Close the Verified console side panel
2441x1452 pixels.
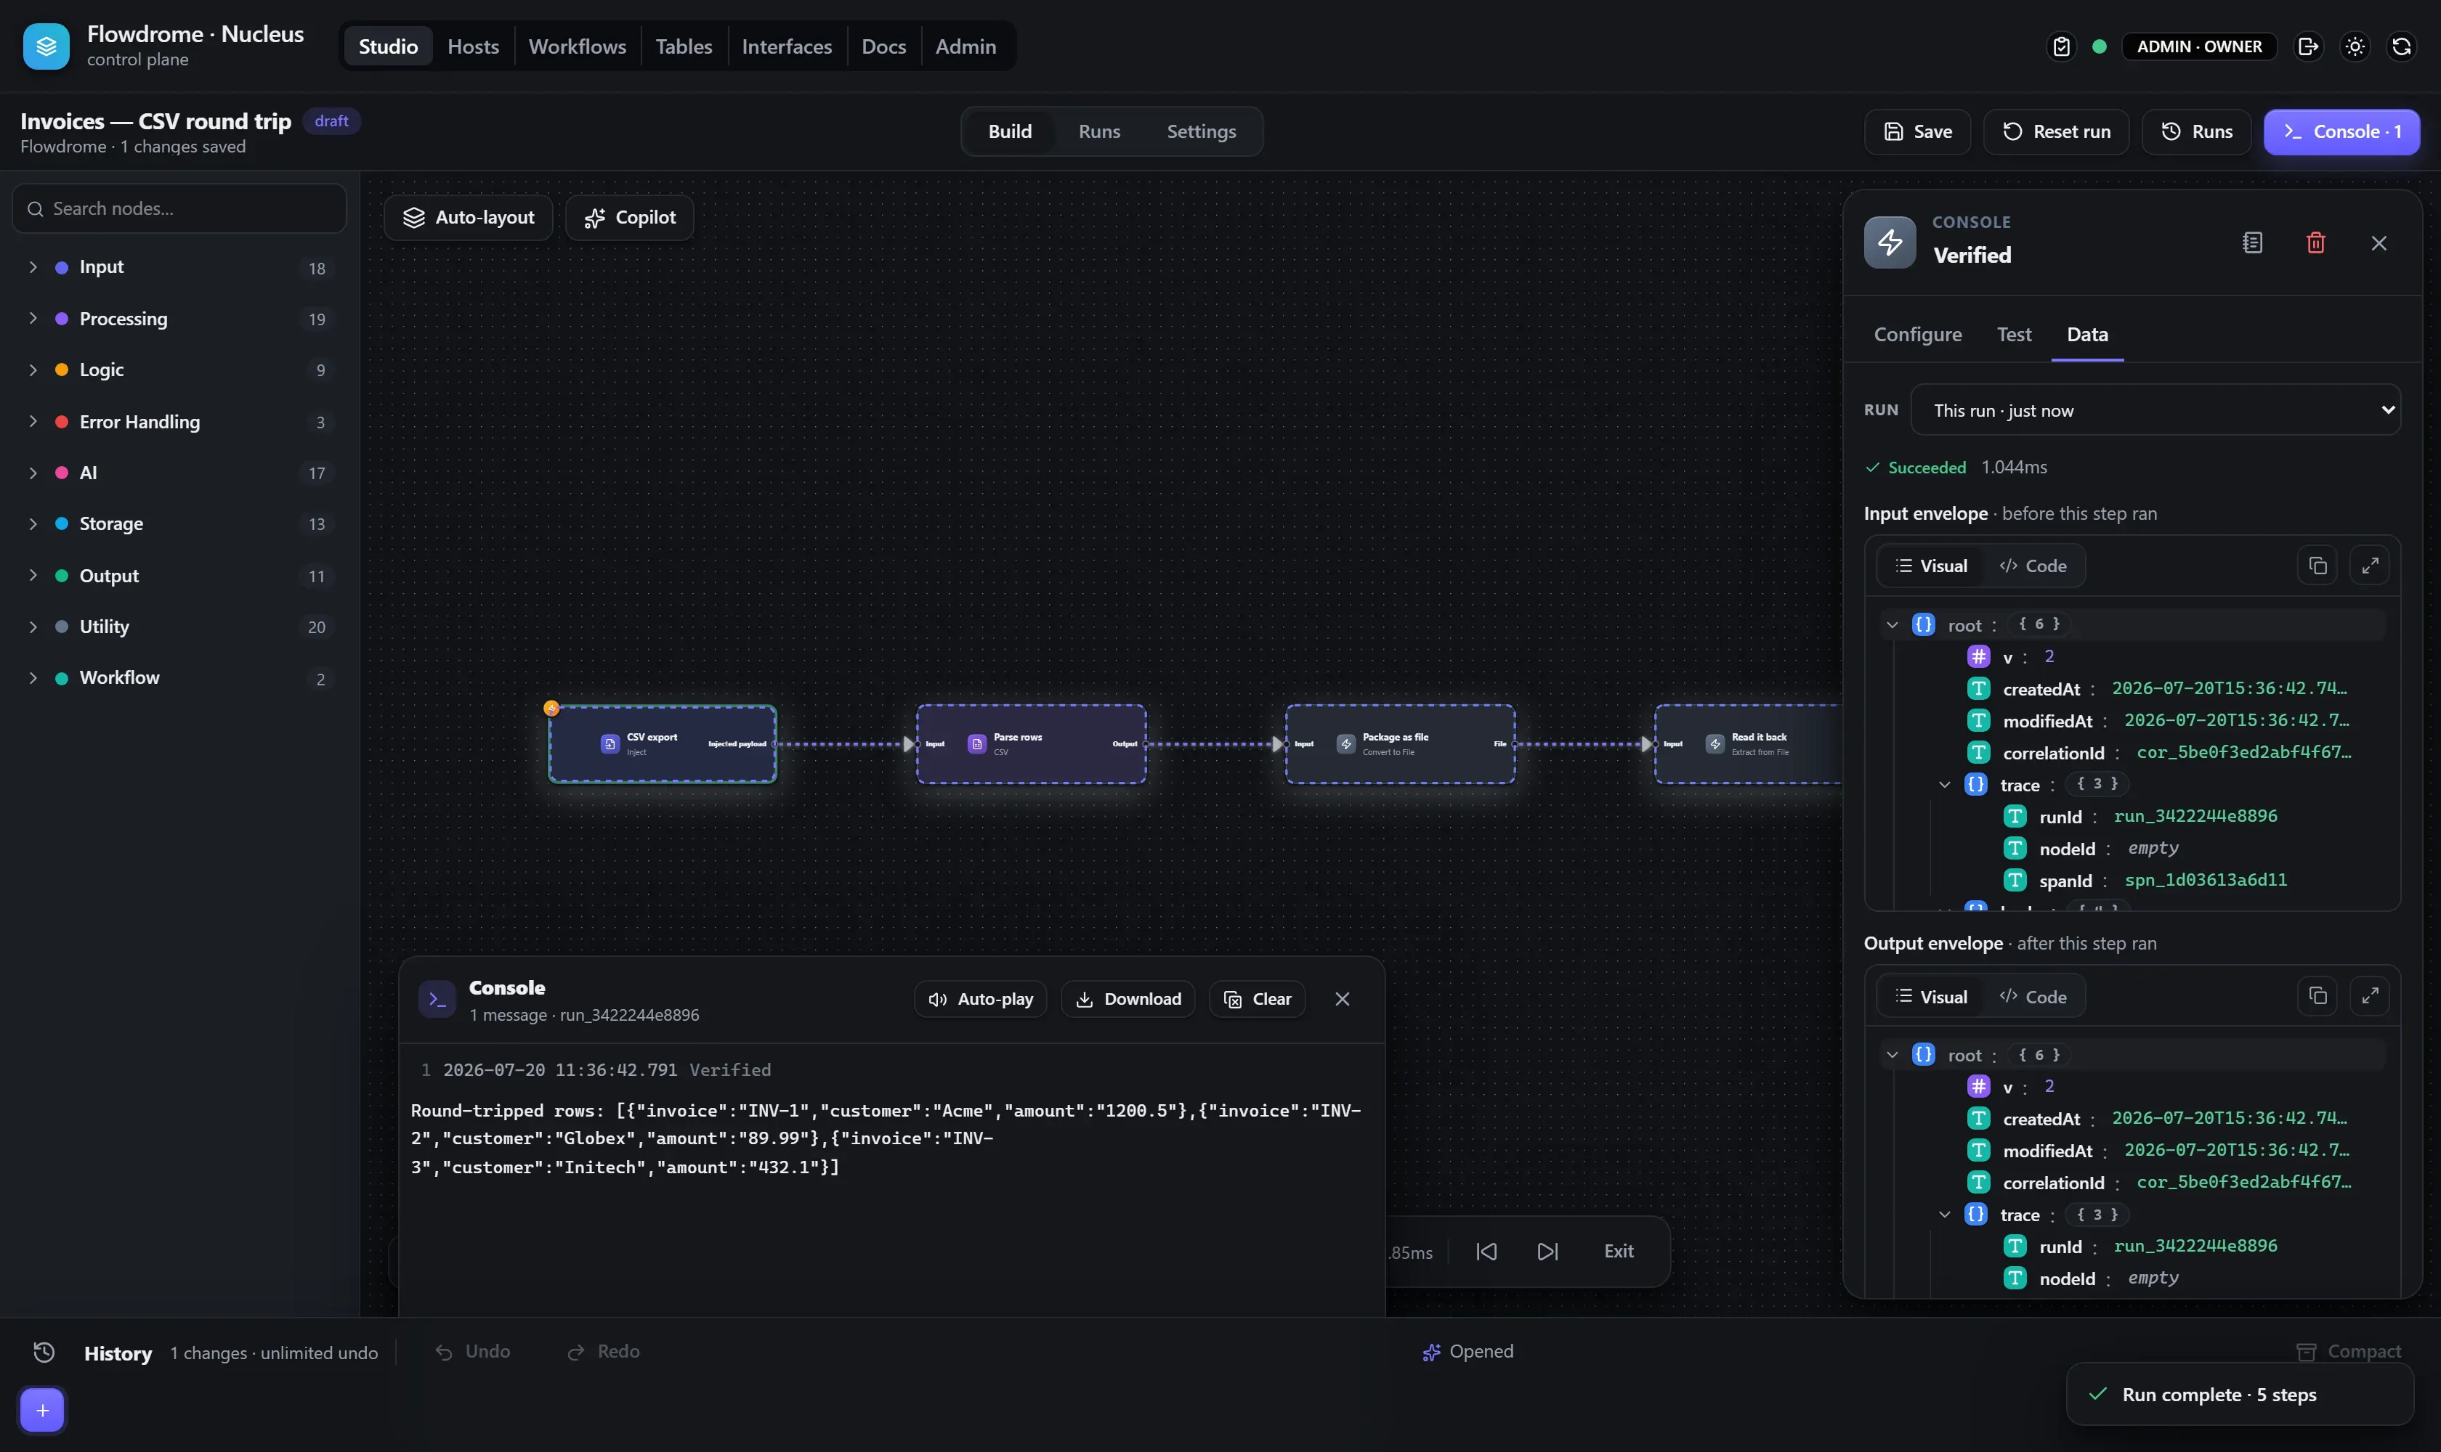click(2379, 242)
